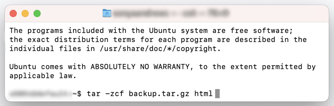
Task: Click the block cursor after html
Action: [x=217, y=94]
